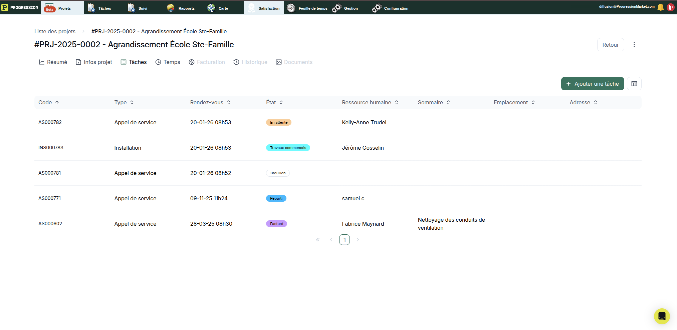Switch to the Temps tab
The image size is (677, 330).
[x=168, y=62]
